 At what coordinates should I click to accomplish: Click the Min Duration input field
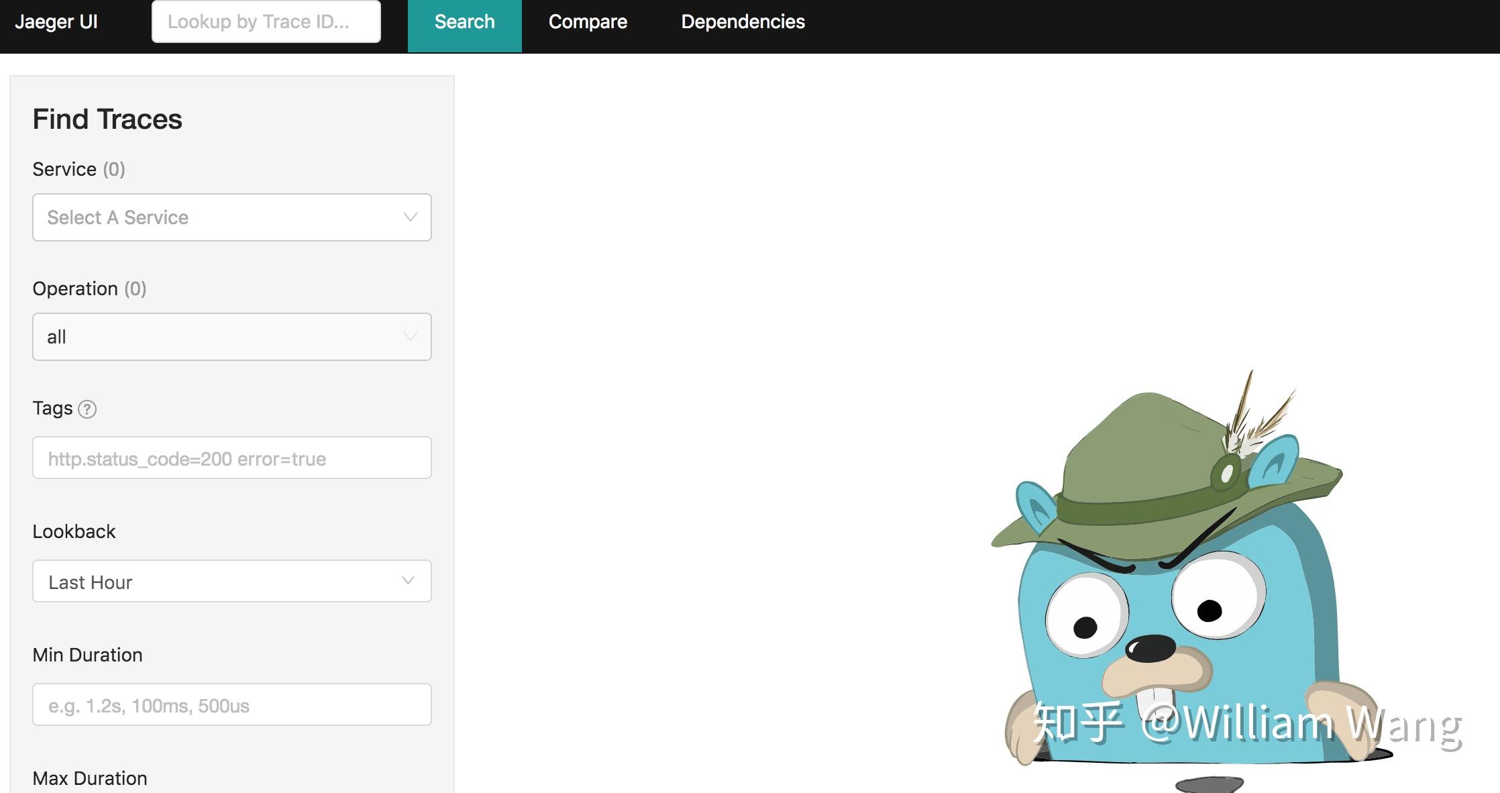pyautogui.click(x=231, y=705)
